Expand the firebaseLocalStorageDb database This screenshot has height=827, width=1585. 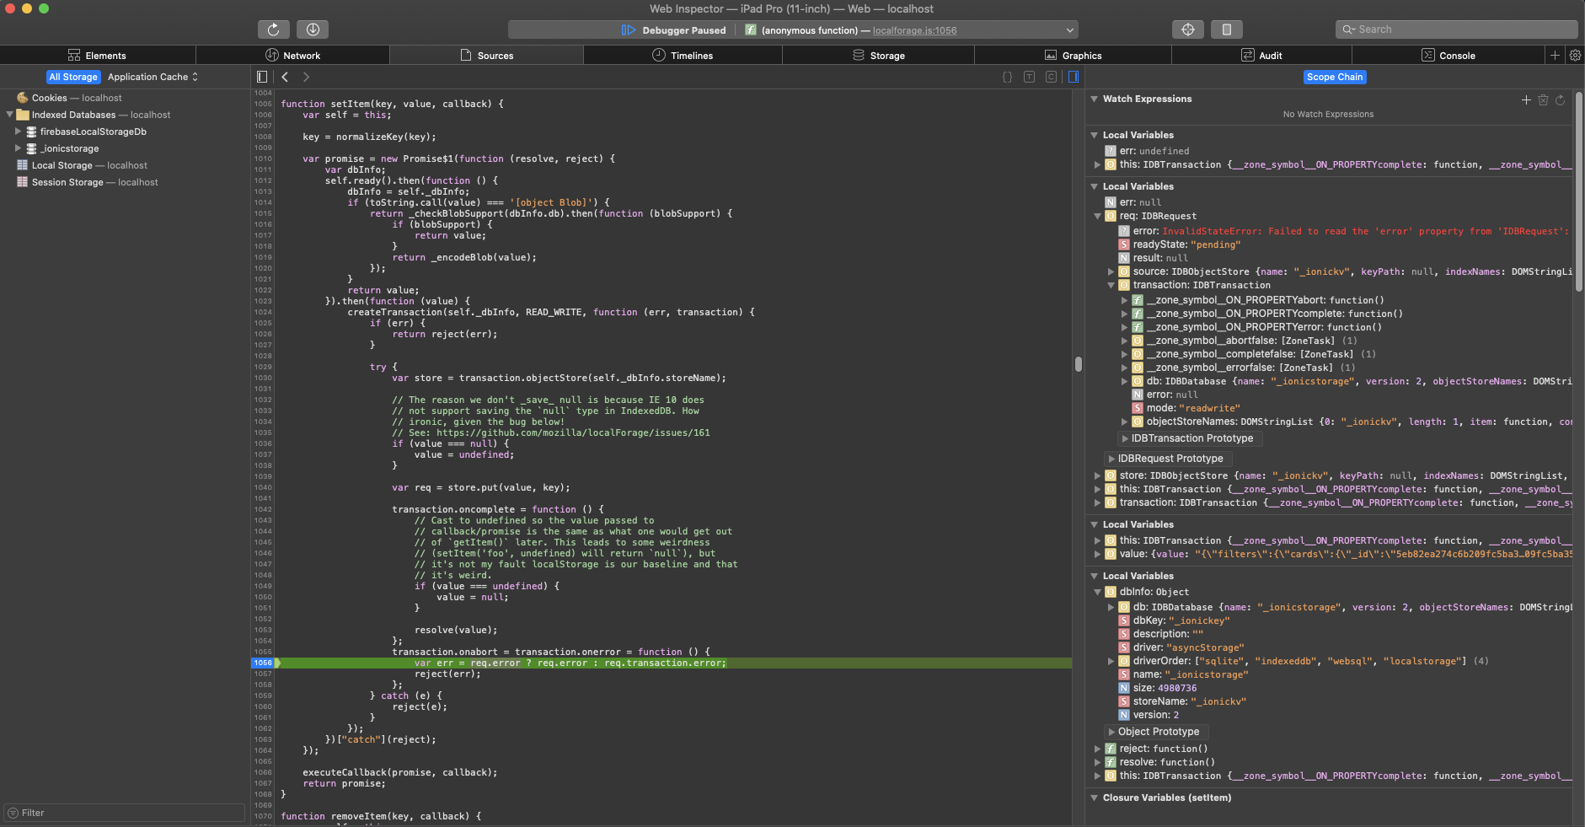click(x=17, y=132)
